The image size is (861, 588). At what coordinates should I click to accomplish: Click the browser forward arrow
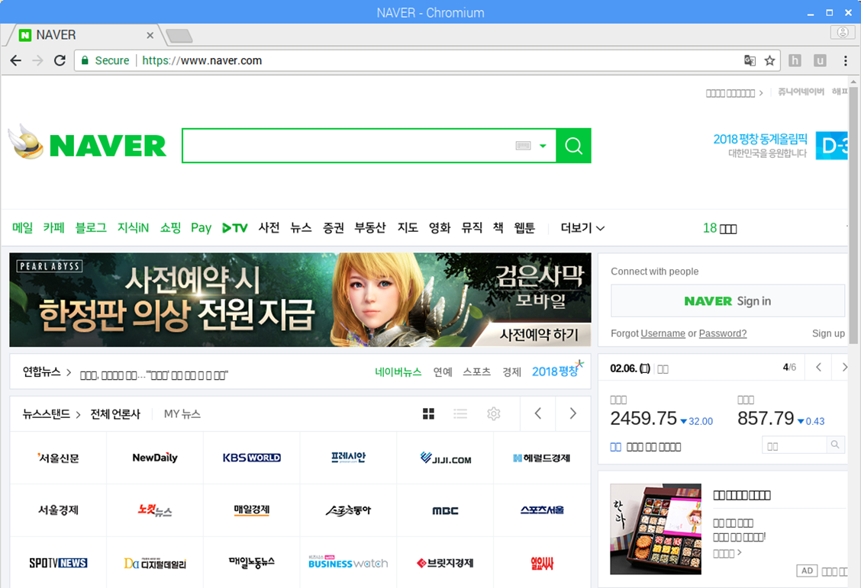click(37, 60)
